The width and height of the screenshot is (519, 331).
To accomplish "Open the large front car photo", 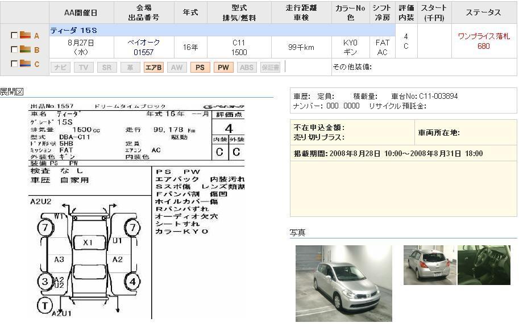I will point(343,283).
